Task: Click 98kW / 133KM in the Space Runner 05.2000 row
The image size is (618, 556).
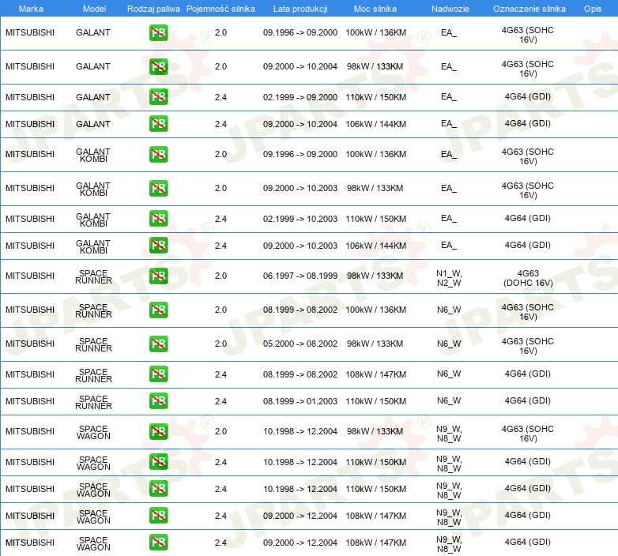Action: point(375,344)
